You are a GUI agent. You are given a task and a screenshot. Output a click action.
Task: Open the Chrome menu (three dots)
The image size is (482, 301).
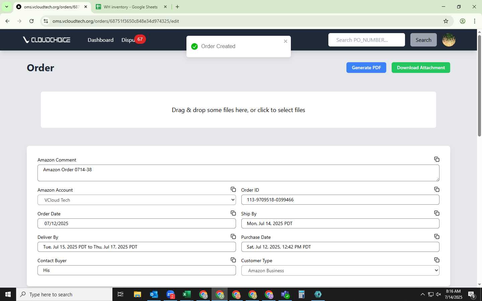474,21
